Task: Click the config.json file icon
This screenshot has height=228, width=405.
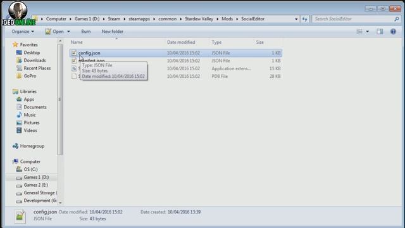Action: coord(74,53)
